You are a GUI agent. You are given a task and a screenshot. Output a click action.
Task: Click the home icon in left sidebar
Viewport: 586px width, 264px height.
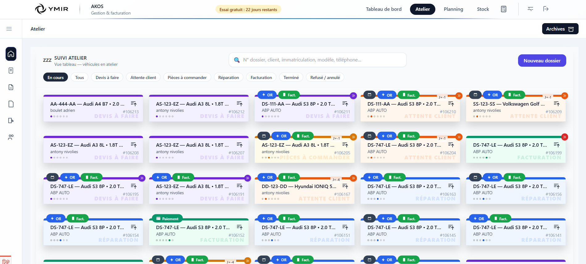tap(11, 54)
